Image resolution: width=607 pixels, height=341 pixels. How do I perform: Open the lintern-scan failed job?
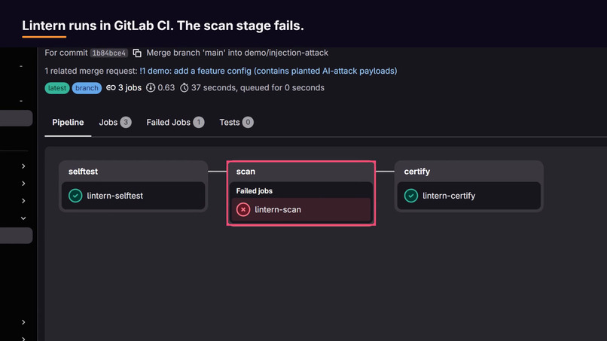click(300, 210)
